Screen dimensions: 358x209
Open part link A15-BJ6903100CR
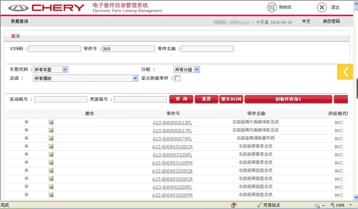click(173, 147)
